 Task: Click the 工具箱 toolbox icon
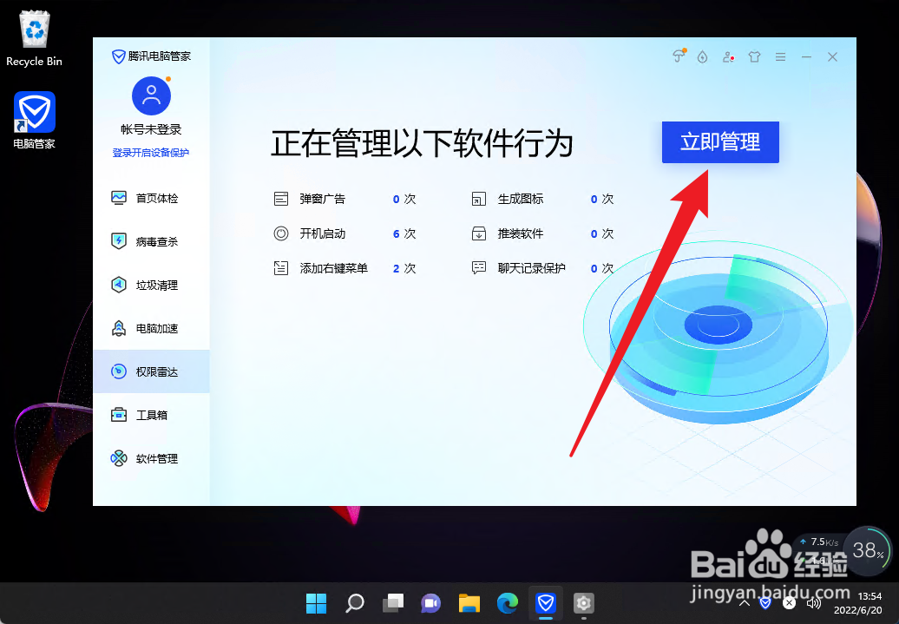point(119,415)
